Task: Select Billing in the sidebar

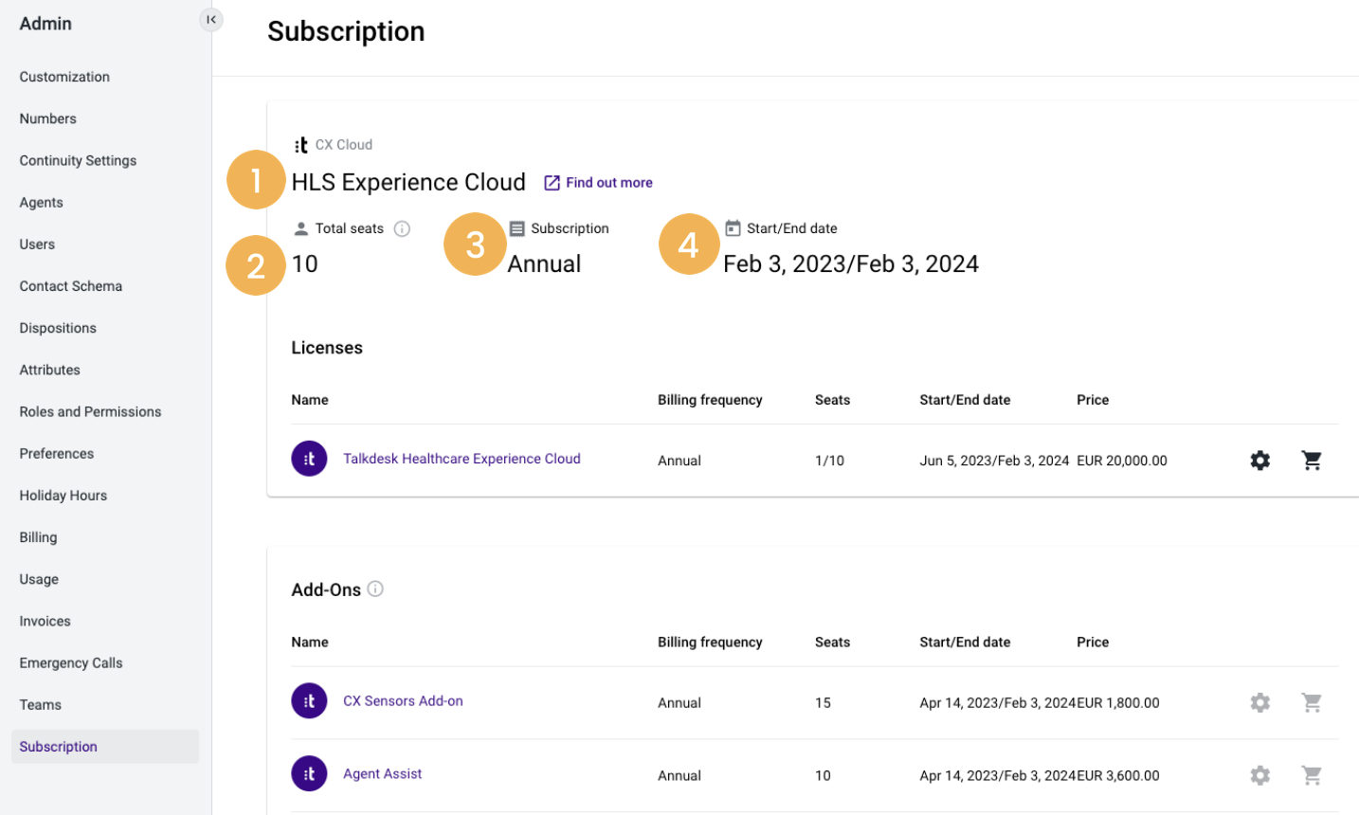Action: coord(38,536)
